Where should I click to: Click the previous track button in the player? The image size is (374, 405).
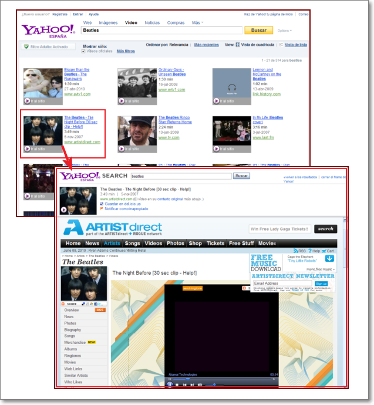(x=185, y=385)
